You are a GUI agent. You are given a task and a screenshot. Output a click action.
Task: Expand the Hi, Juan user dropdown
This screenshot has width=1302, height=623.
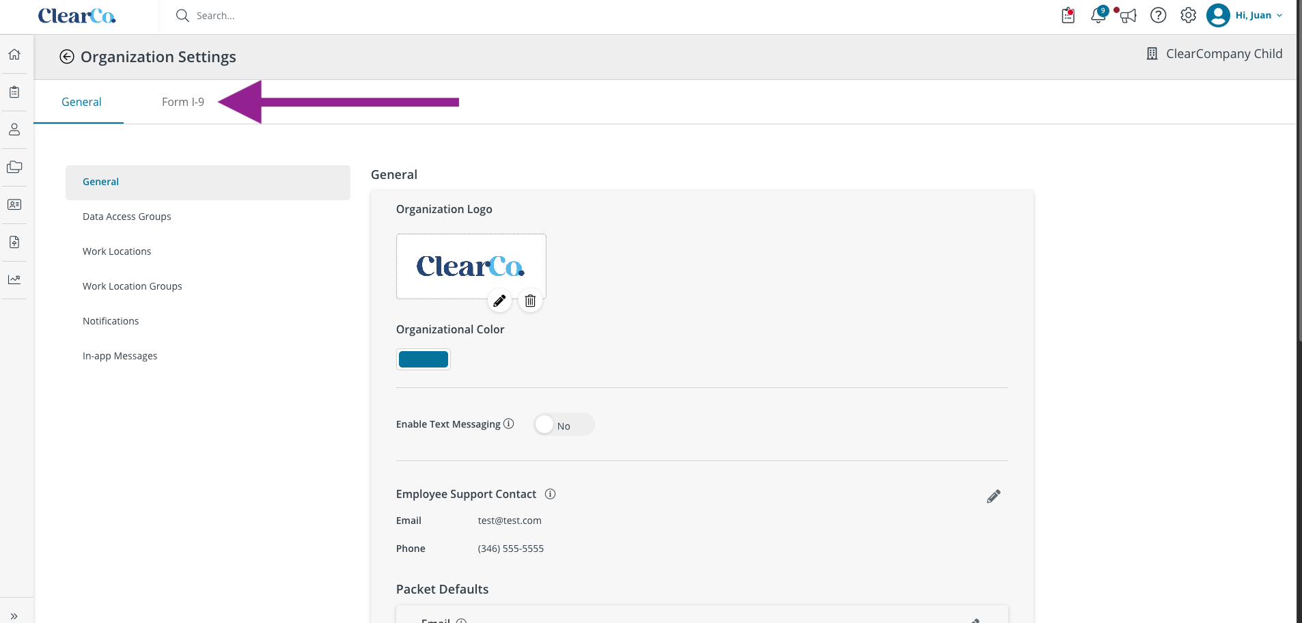(x=1259, y=15)
